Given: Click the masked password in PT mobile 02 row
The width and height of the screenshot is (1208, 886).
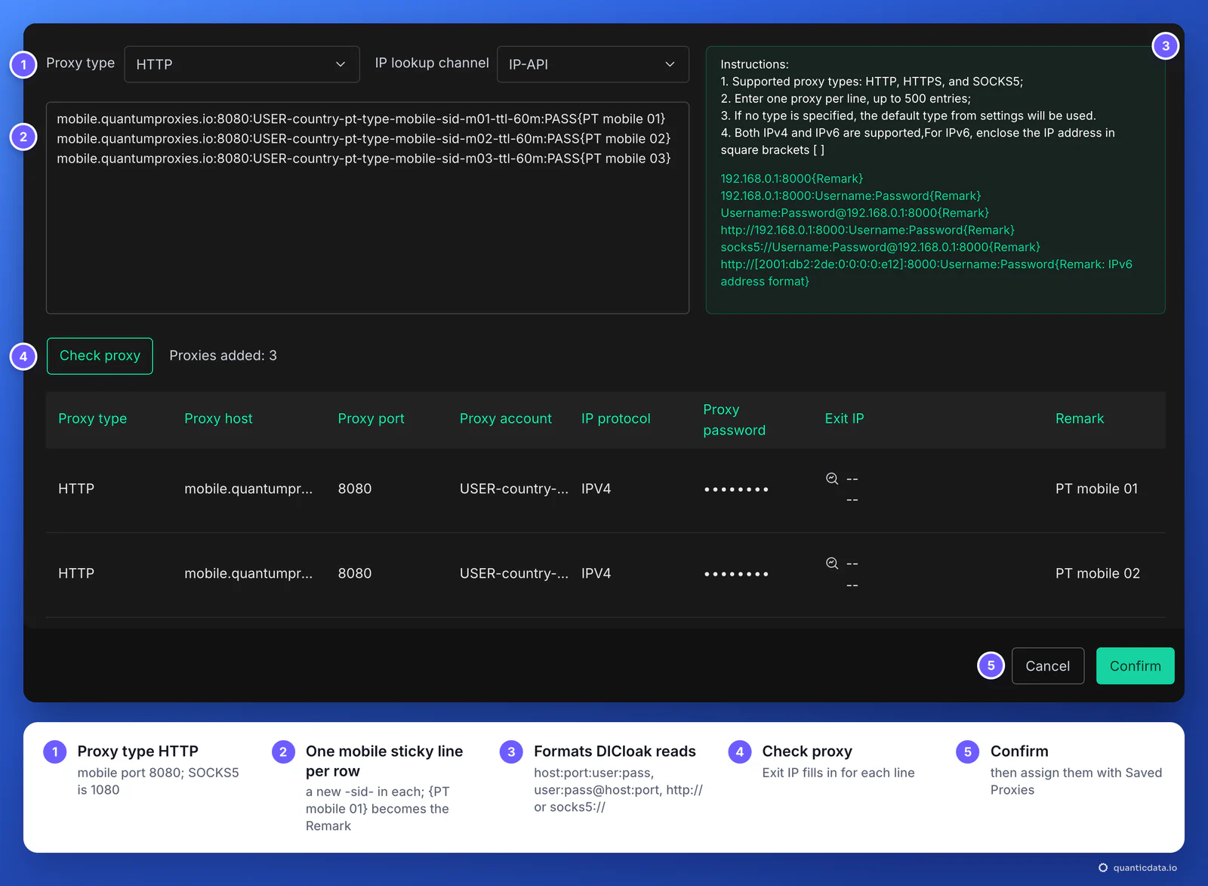Looking at the screenshot, I should [x=736, y=574].
